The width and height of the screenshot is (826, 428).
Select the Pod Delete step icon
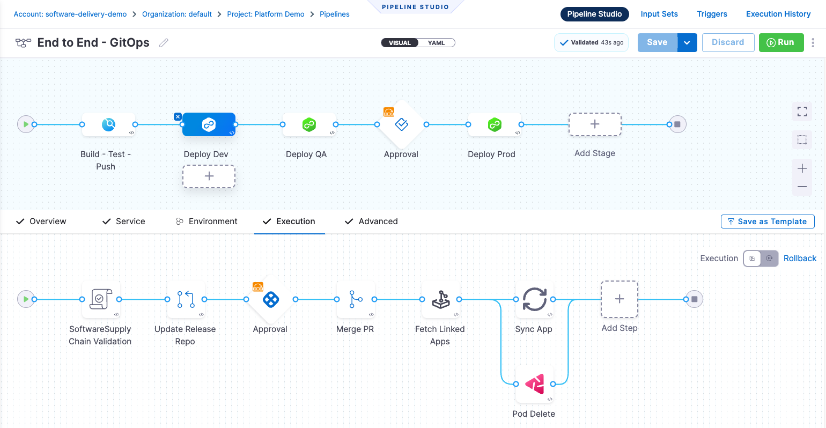[x=534, y=384]
